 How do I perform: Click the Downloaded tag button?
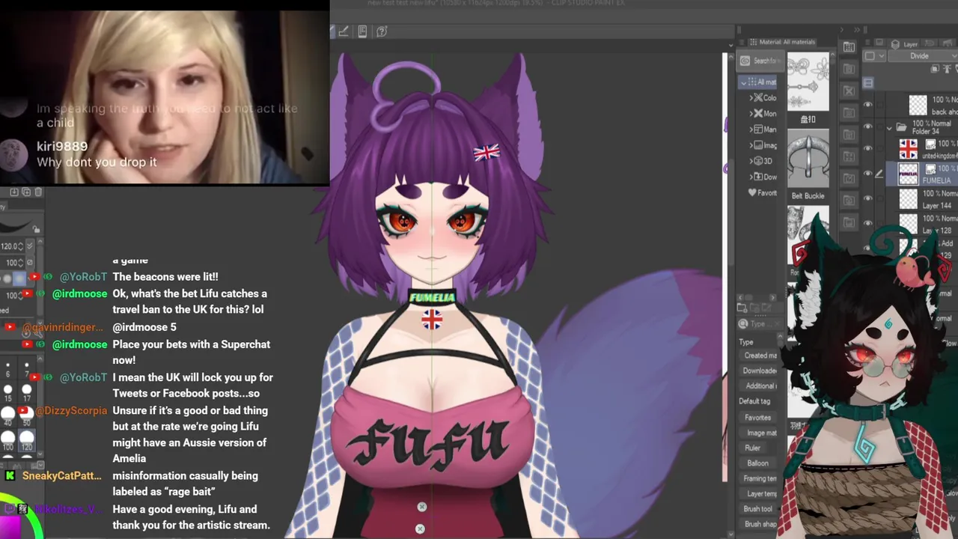click(759, 371)
